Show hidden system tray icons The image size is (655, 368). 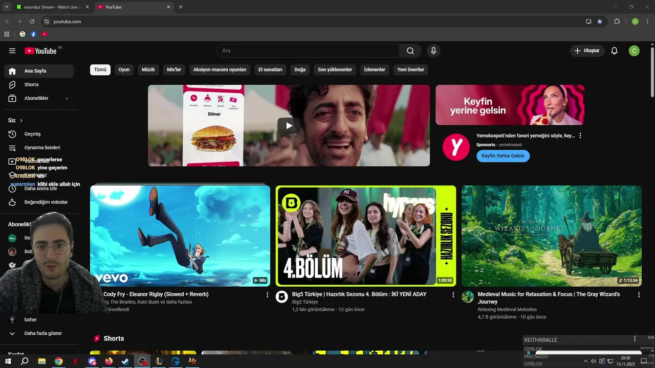pyautogui.click(x=585, y=361)
